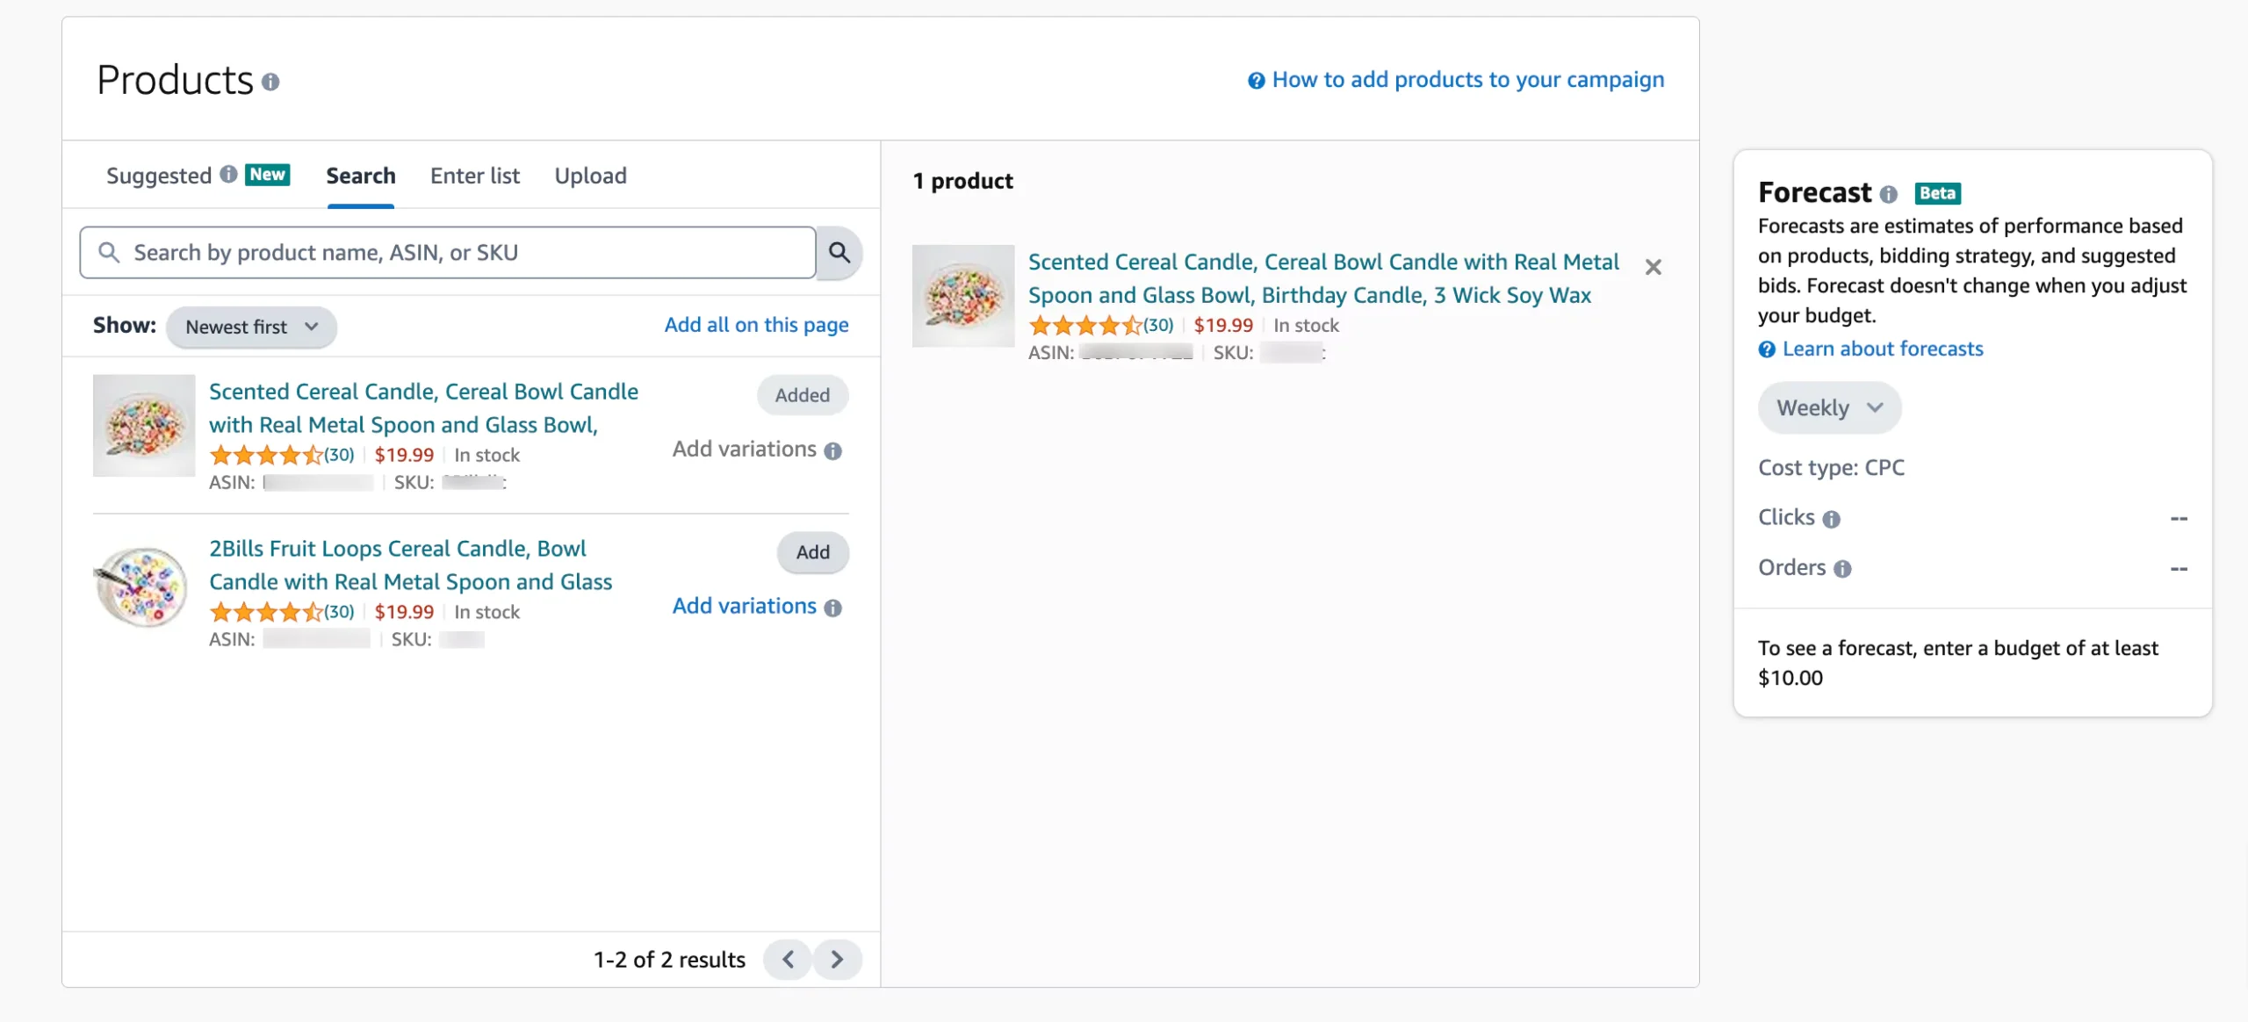Open the Upload tab
This screenshot has height=1022, width=2248.
tap(590, 176)
